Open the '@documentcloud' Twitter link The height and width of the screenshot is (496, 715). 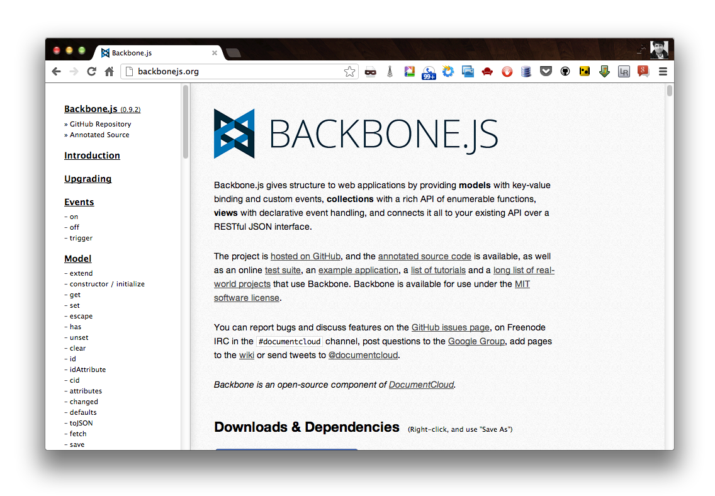[363, 354]
